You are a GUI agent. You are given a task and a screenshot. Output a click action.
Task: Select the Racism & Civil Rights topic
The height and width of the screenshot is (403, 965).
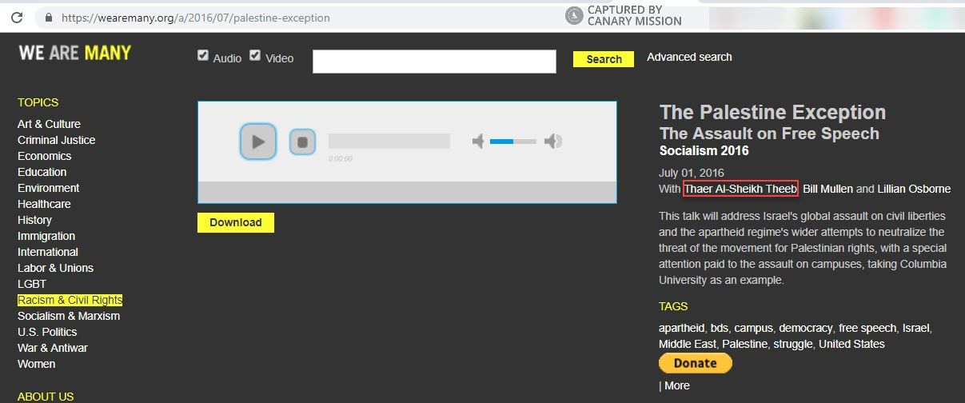70,300
